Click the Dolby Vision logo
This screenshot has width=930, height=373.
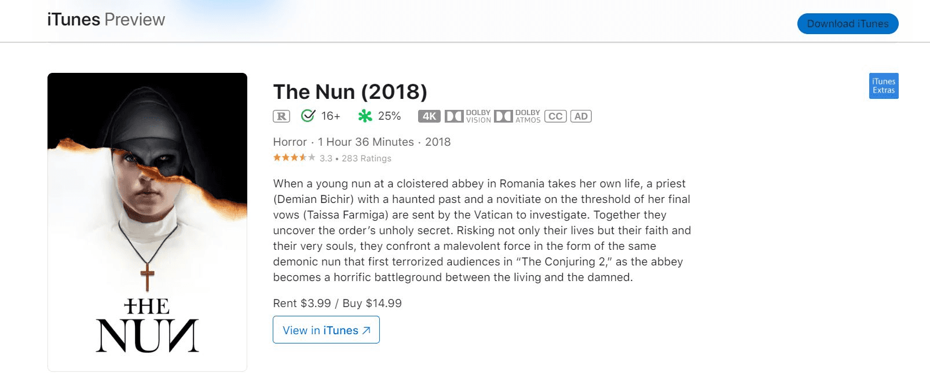[468, 116]
